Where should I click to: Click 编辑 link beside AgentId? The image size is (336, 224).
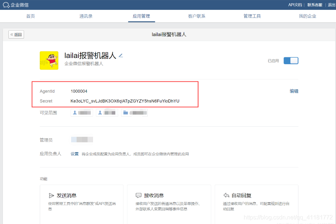[294, 91]
